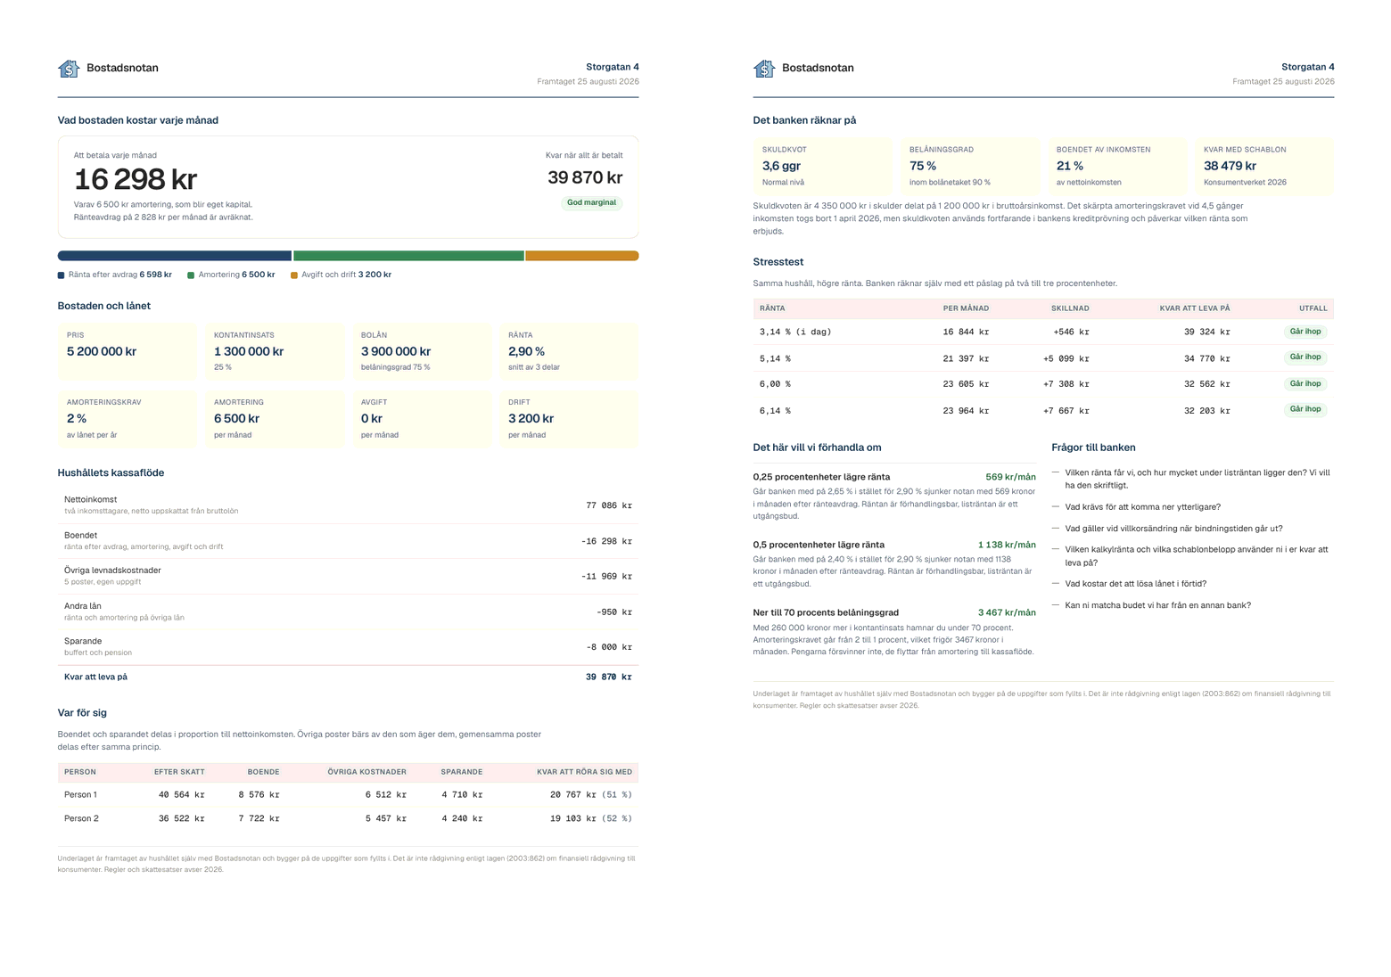Viewport: 1391px width, 977px height.
Task: Click the orange segment of the cost bar
Action: click(582, 256)
